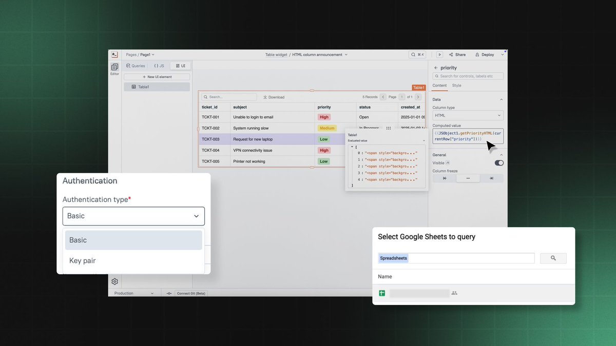Click the High badge in the TCKT-004 row
The height and width of the screenshot is (346, 616).
(324, 150)
